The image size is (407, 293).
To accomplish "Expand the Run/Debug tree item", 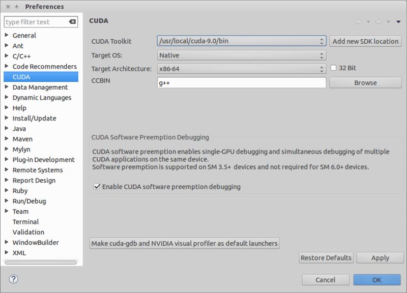I will click(7, 201).
